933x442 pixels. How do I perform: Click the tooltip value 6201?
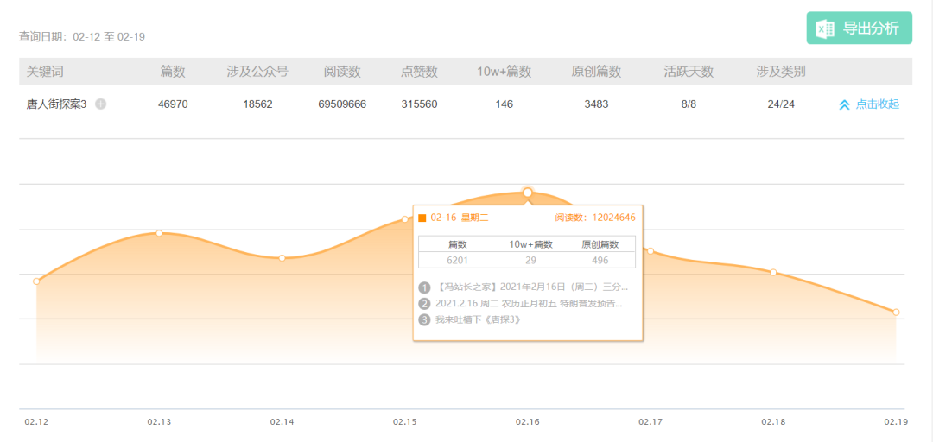pyautogui.click(x=458, y=261)
